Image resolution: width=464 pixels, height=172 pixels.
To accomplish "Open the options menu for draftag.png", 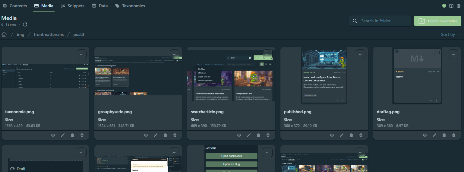I will coord(453,54).
